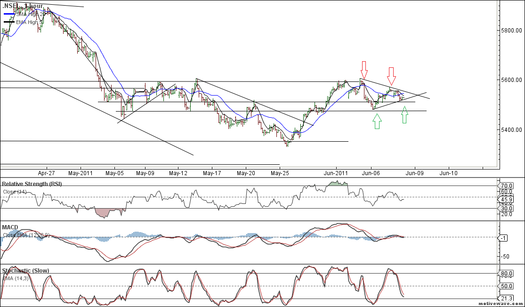Viewport: 525px width, 307px height.
Task: Click the .NSEI 1 hour chart title
Action: 22,6
